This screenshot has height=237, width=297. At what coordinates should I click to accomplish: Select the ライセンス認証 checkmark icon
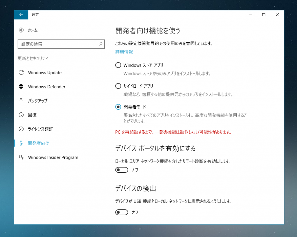(x=21, y=129)
